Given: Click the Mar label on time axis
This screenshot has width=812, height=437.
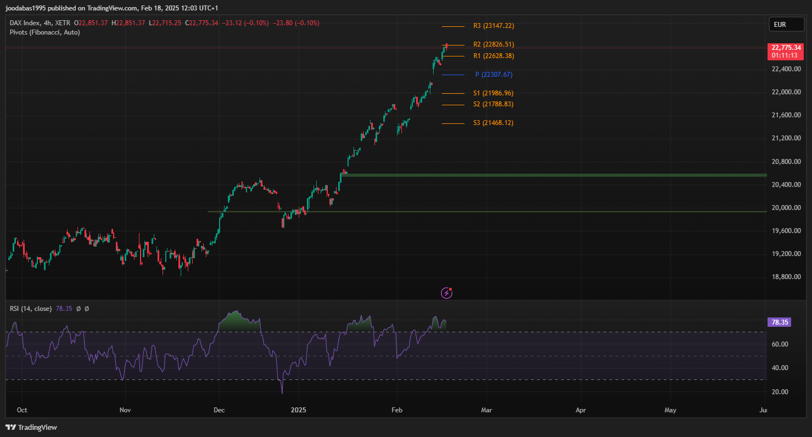Looking at the screenshot, I should click(x=486, y=410).
